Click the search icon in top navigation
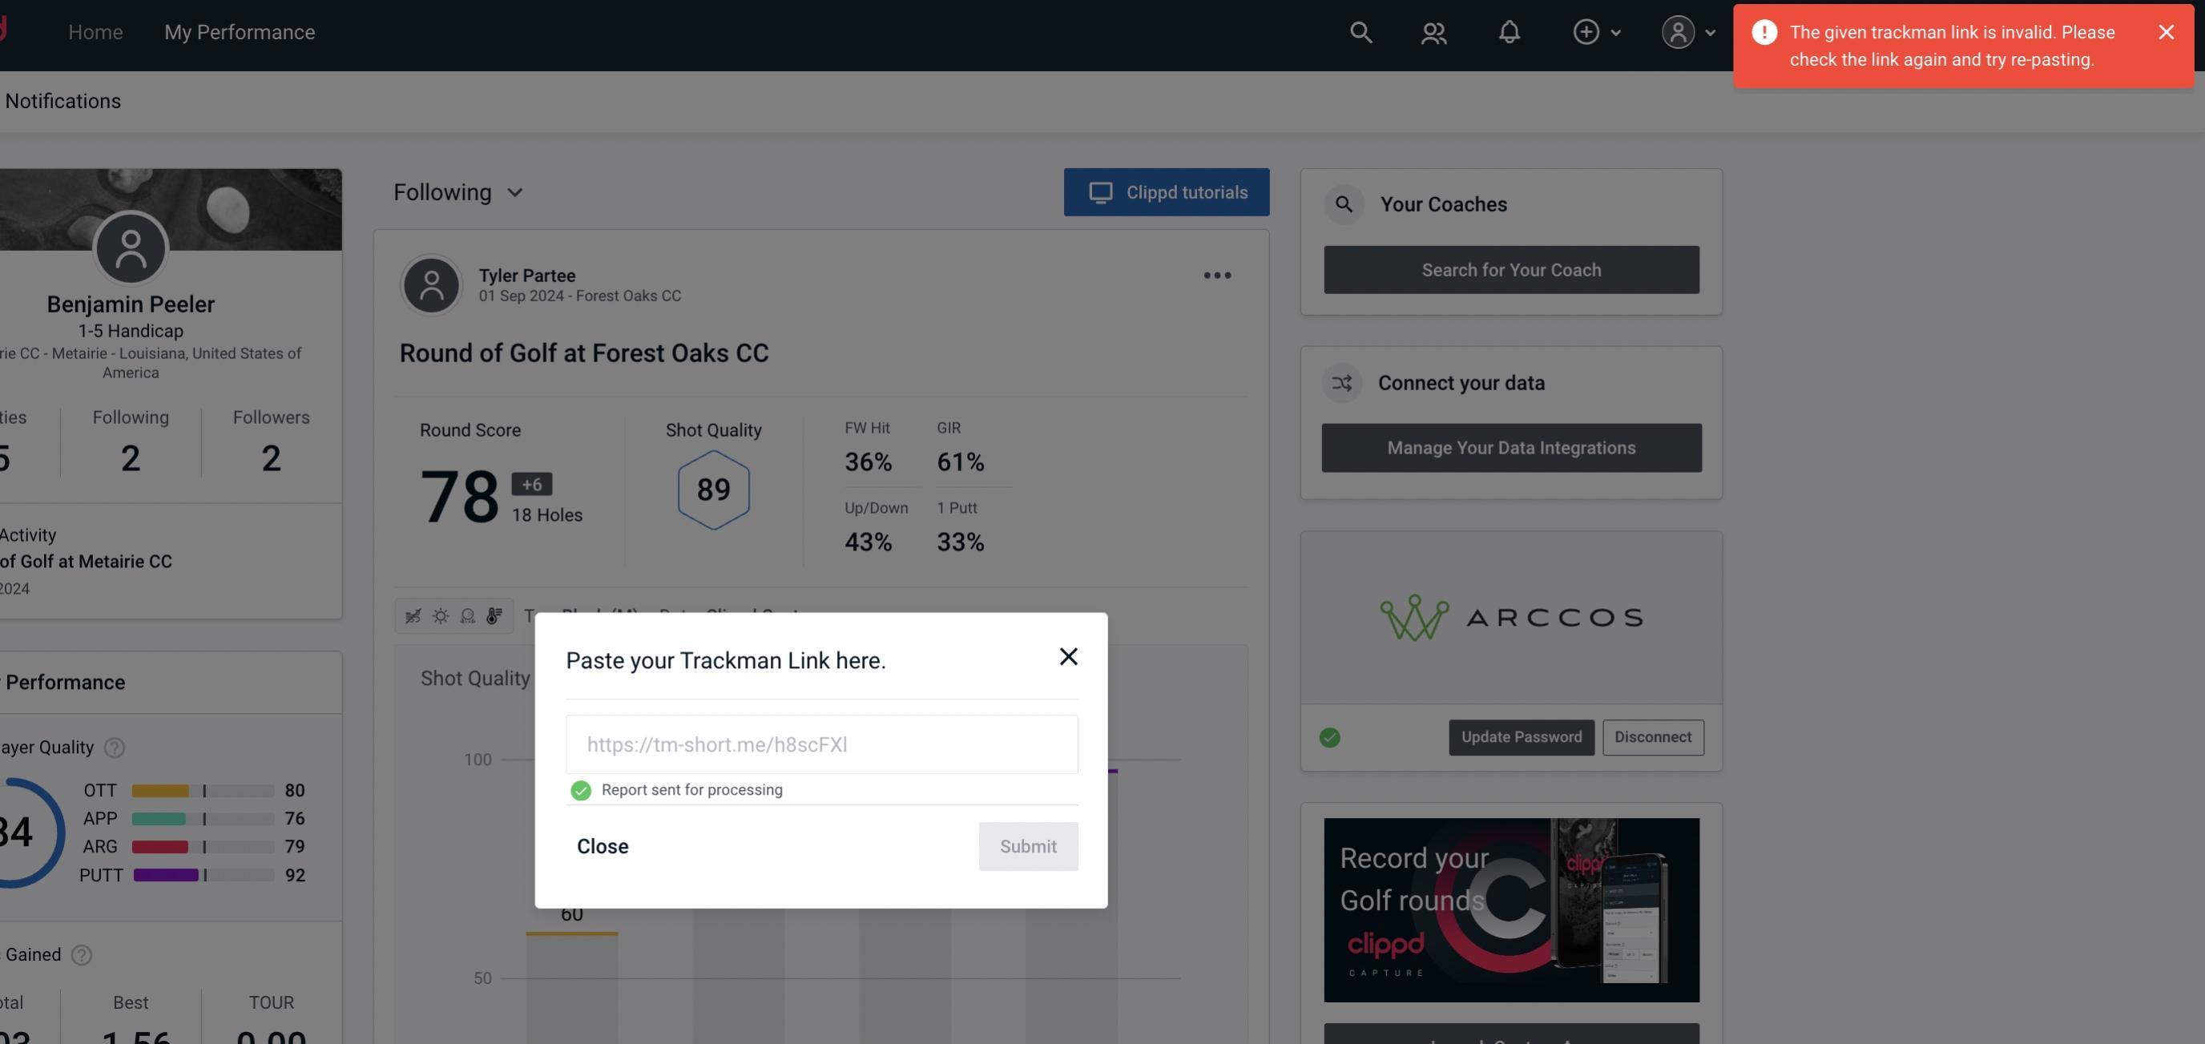 click(1360, 31)
